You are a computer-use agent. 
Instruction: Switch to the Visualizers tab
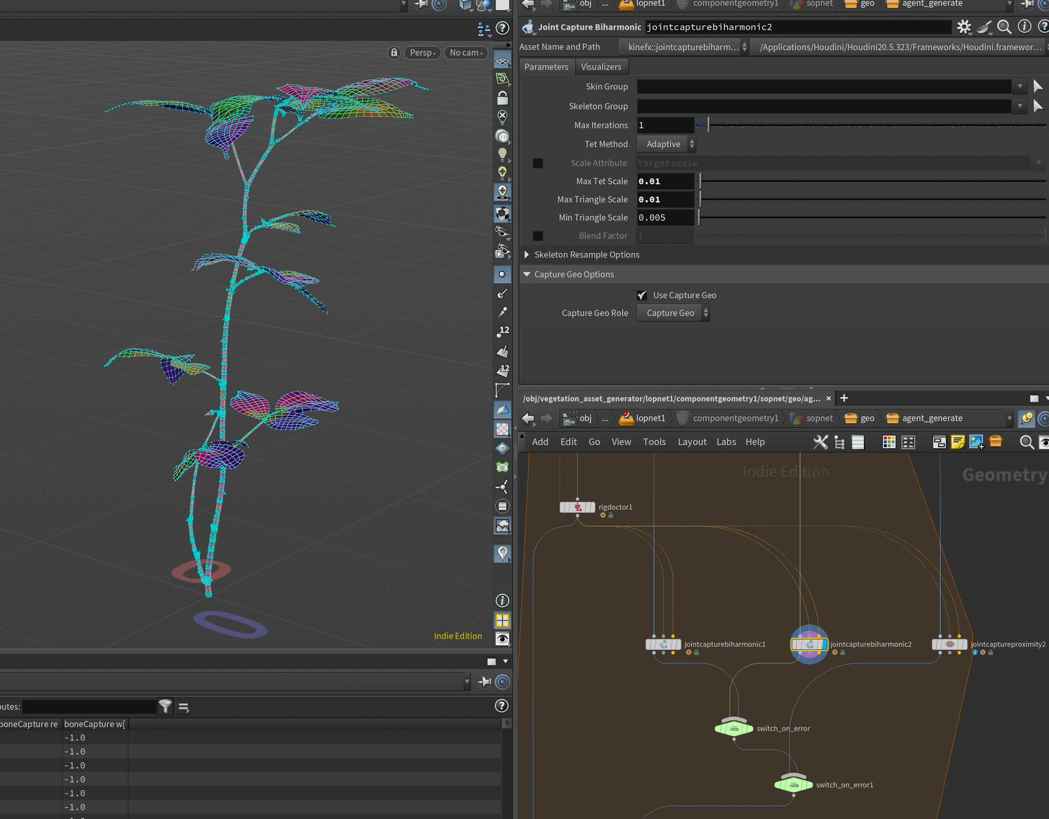[601, 67]
